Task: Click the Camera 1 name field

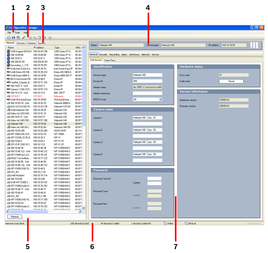Action: [147, 118]
